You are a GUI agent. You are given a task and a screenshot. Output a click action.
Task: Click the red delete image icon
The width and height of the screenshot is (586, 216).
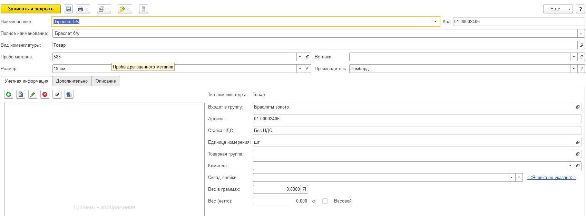pos(45,94)
